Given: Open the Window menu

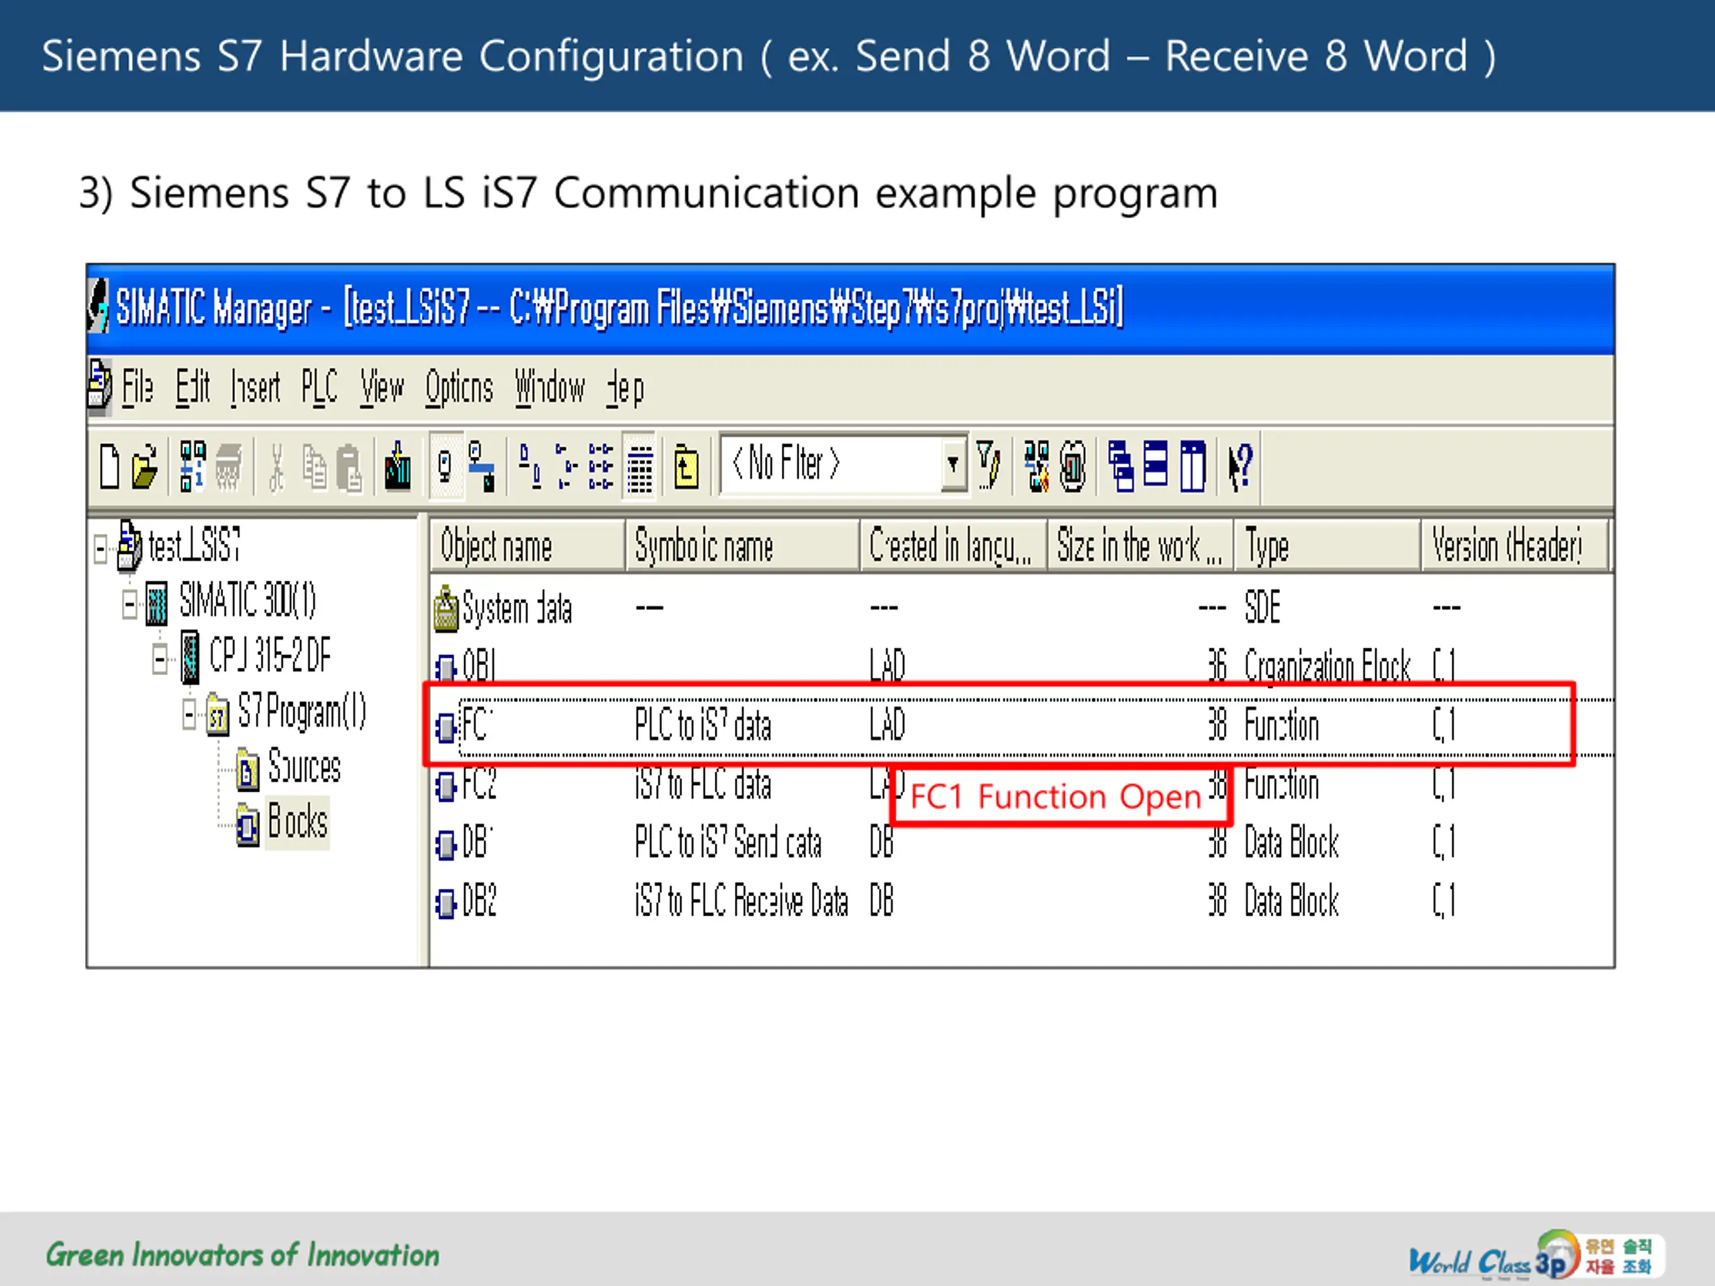Looking at the screenshot, I should coord(550,387).
